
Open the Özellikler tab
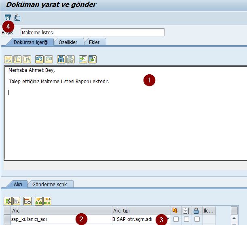pos(68,42)
